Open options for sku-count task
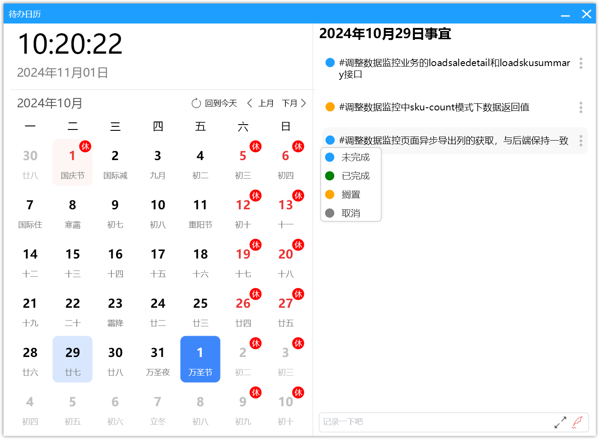This screenshot has height=439, width=599. [580, 107]
